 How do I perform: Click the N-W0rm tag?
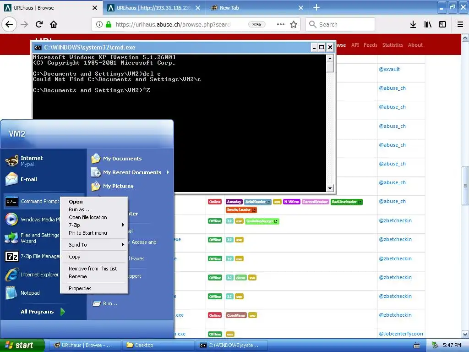tap(292, 202)
